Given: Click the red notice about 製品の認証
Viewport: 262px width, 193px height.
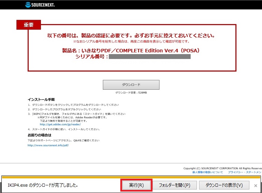Looking at the screenshot, I should click(131, 36).
